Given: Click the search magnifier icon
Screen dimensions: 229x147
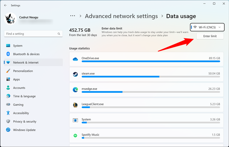Looking at the screenshot, I should coord(59,34).
